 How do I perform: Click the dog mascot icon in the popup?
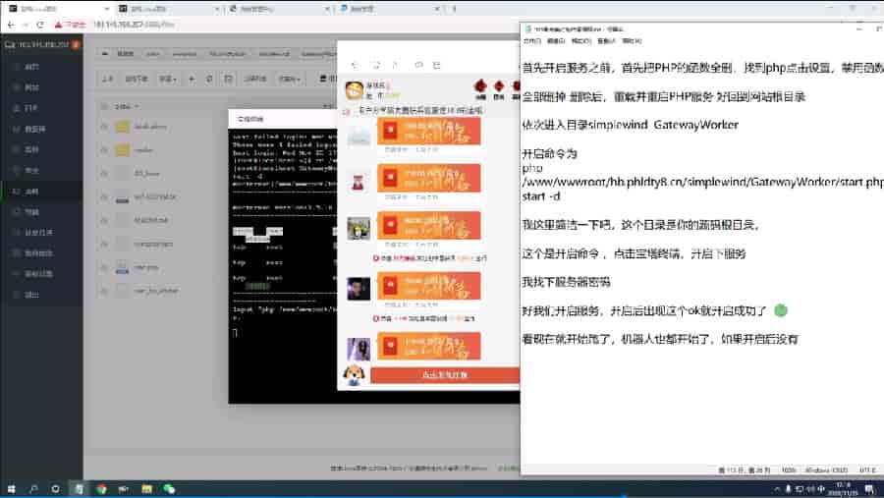pyautogui.click(x=353, y=374)
